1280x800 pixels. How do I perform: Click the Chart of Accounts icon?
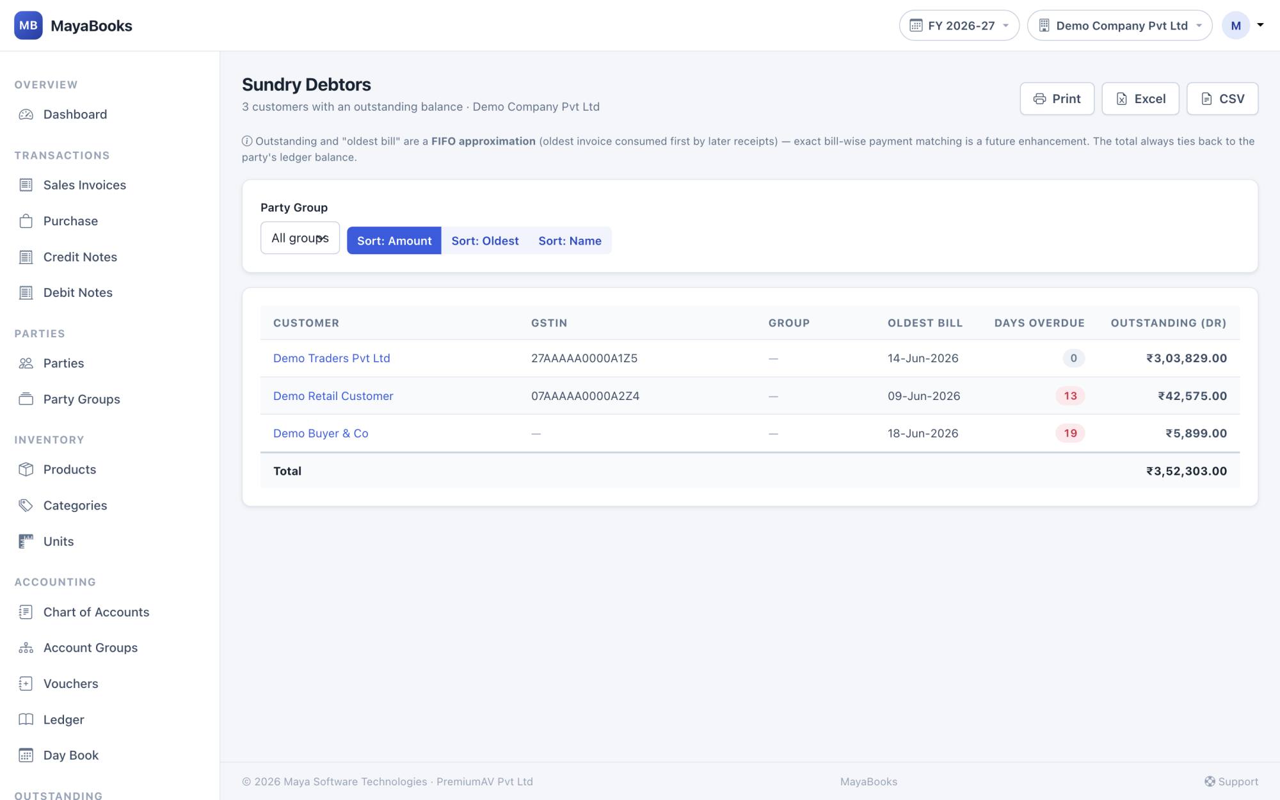26,612
